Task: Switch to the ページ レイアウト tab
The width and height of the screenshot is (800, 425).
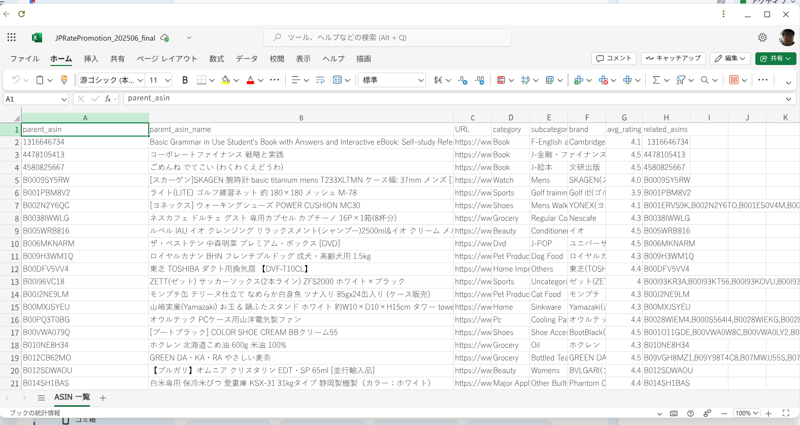Action: point(167,59)
